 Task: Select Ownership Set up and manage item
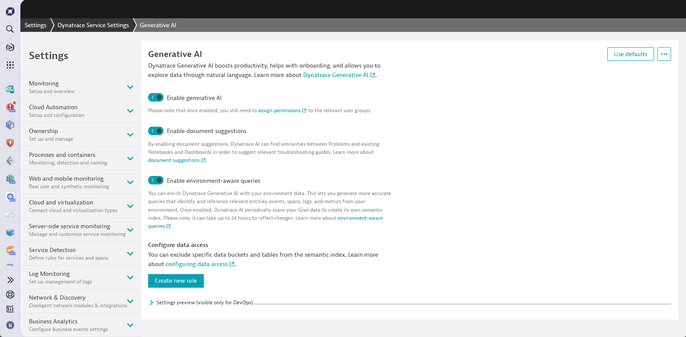click(x=81, y=135)
